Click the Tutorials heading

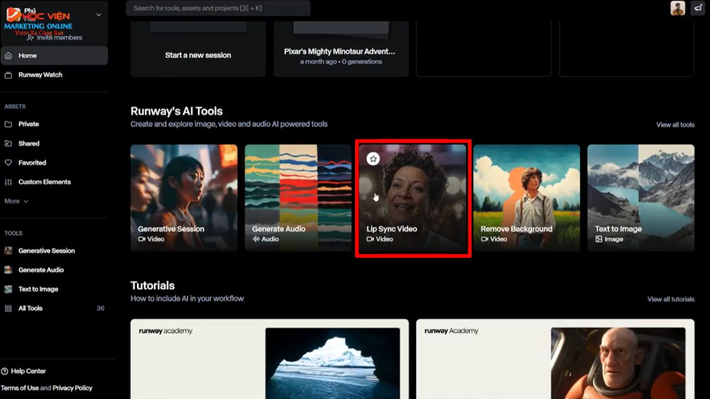(153, 286)
